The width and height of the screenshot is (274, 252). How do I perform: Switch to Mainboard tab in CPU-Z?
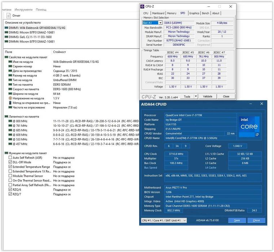pyautogui.click(x=158, y=13)
